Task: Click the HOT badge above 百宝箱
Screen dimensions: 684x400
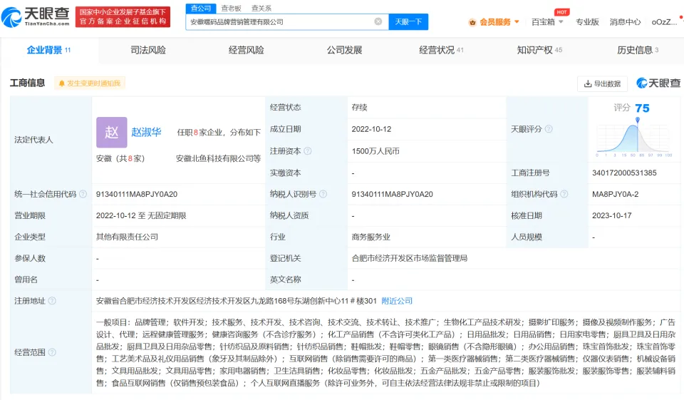Action: coord(562,12)
